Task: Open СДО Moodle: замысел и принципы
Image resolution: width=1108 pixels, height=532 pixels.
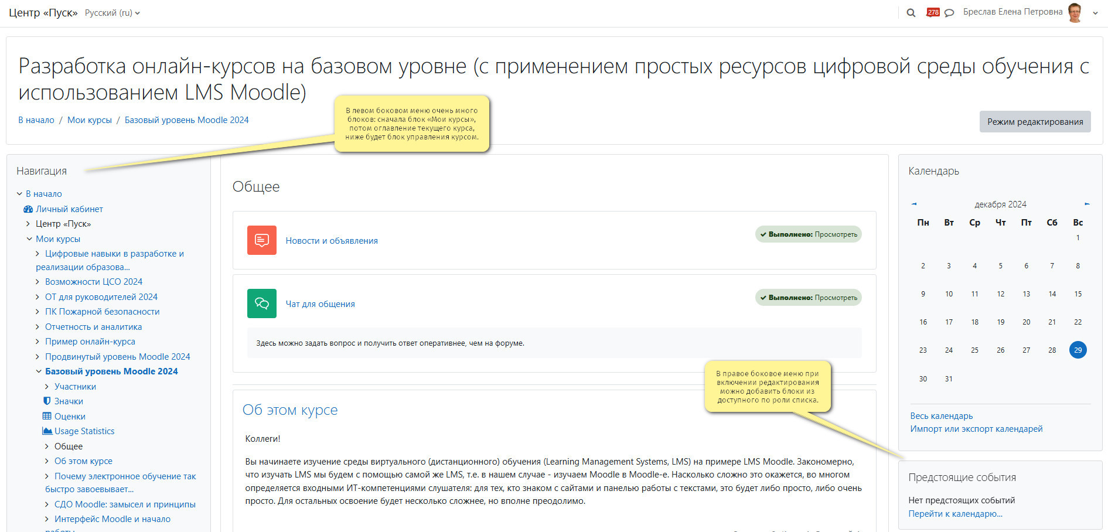Action: [125, 504]
